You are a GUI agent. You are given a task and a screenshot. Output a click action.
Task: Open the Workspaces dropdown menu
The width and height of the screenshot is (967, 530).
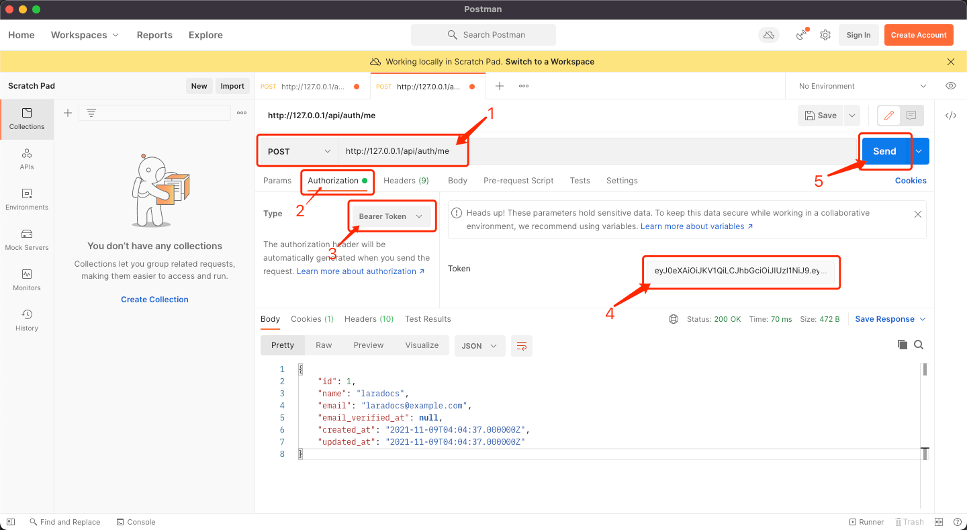click(85, 35)
